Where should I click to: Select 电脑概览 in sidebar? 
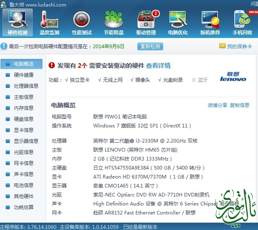click(21, 64)
